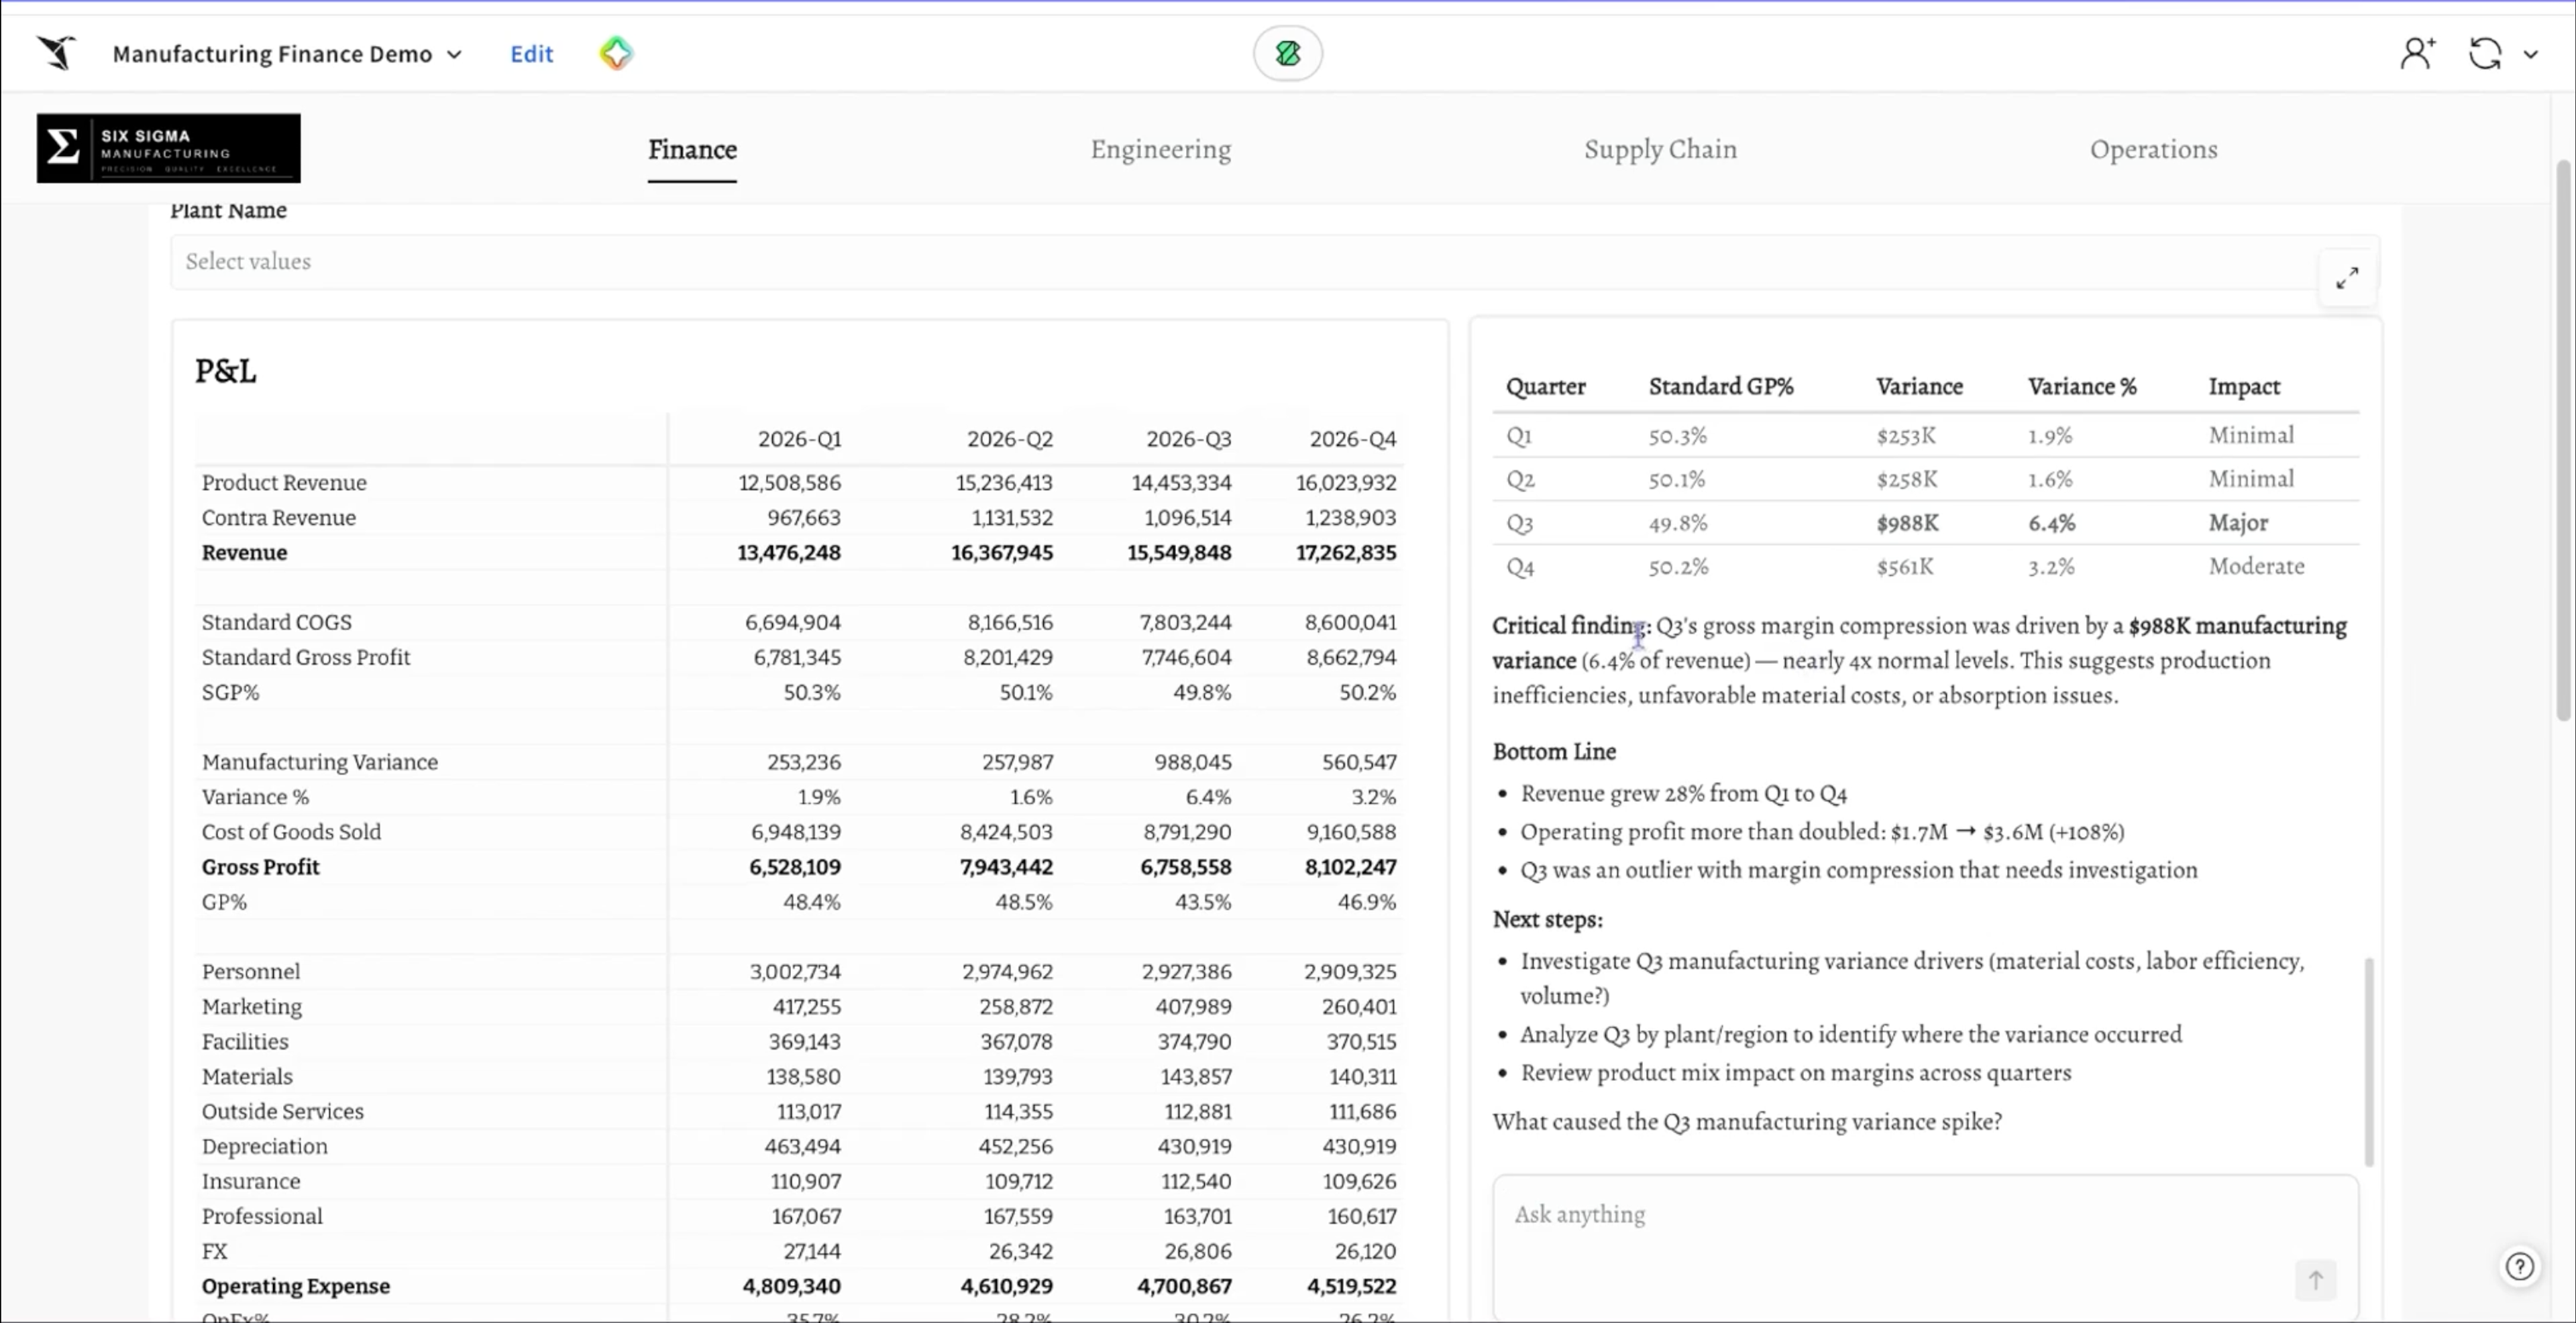Click the Standard GP% column header
This screenshot has height=1323, width=2576.
[x=1721, y=387]
